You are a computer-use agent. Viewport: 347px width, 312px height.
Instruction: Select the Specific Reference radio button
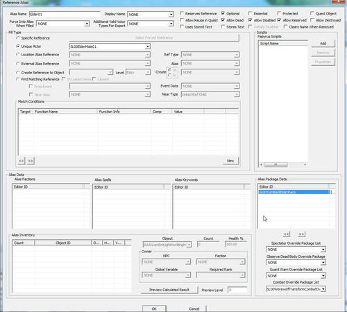point(18,38)
